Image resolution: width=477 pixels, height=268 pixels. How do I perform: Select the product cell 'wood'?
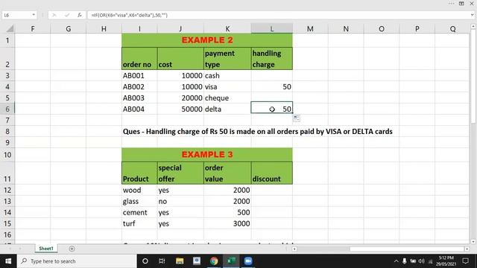tap(139, 191)
